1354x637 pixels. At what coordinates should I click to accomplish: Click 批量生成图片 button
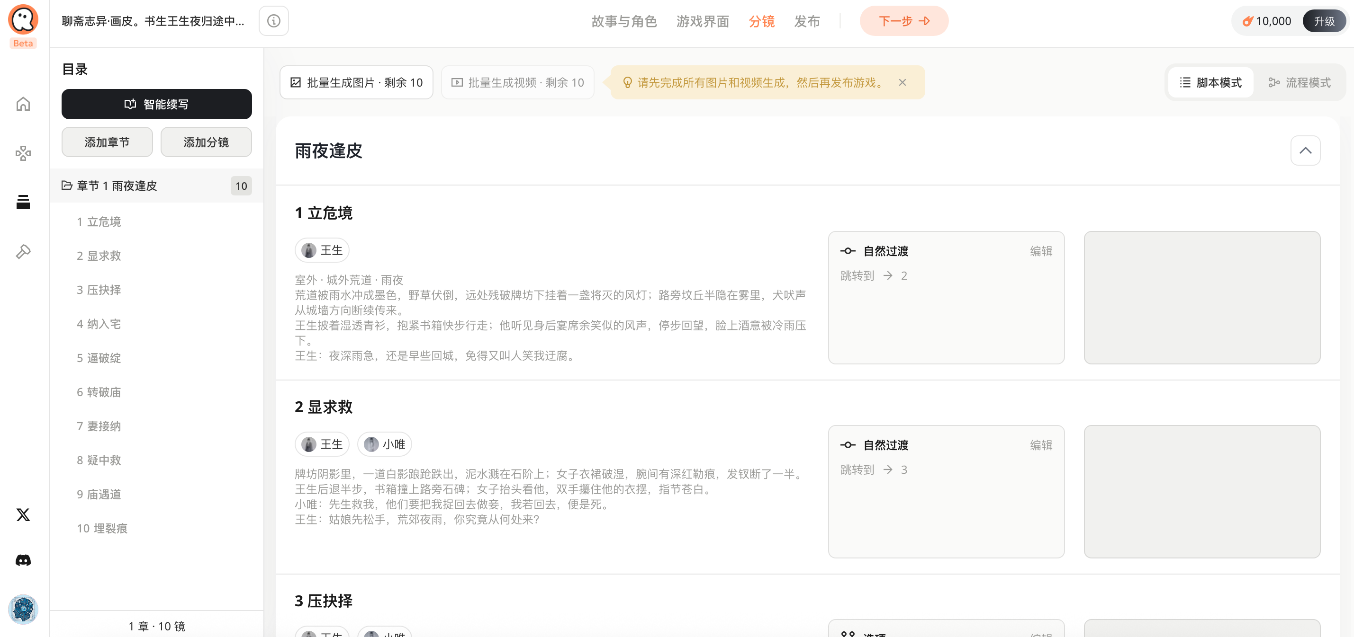(356, 82)
